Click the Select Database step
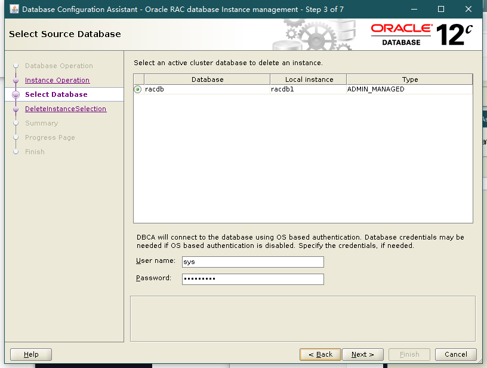Screen dimensions: 487x368 point(56,94)
